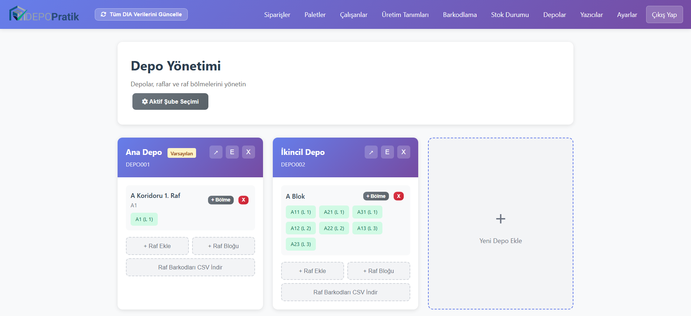
Task: Open İkincil Depo with arrow icon
Action: tap(371, 152)
